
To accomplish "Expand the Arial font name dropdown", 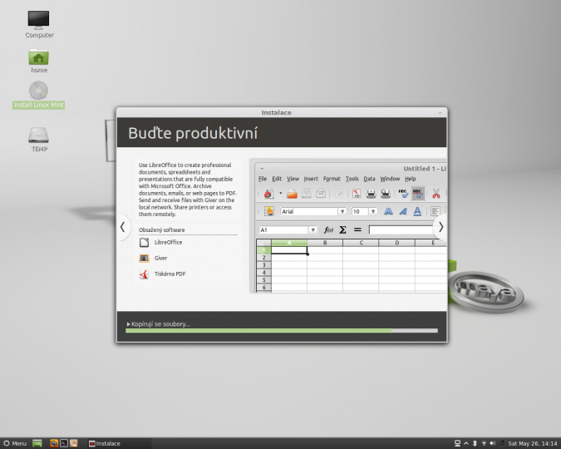I will click(x=342, y=211).
